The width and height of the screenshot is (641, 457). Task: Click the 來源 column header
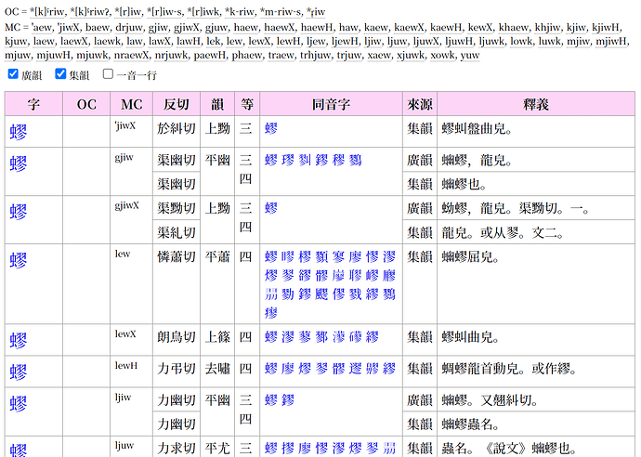pos(420,104)
